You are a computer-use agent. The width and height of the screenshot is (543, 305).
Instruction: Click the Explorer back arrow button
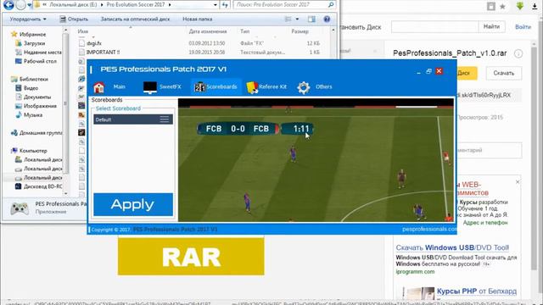[x=8, y=4]
